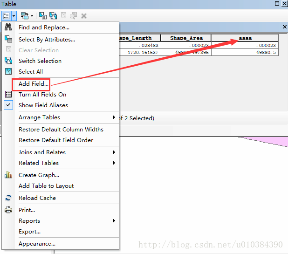Toggle the Show Field Aliases checkmark

pyautogui.click(x=8, y=105)
